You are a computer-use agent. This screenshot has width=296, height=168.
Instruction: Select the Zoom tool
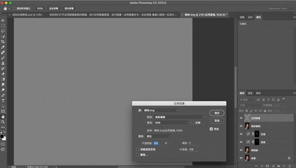pos(3,122)
